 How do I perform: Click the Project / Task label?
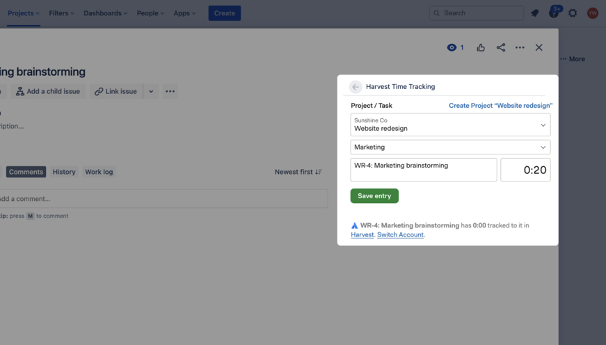372,106
